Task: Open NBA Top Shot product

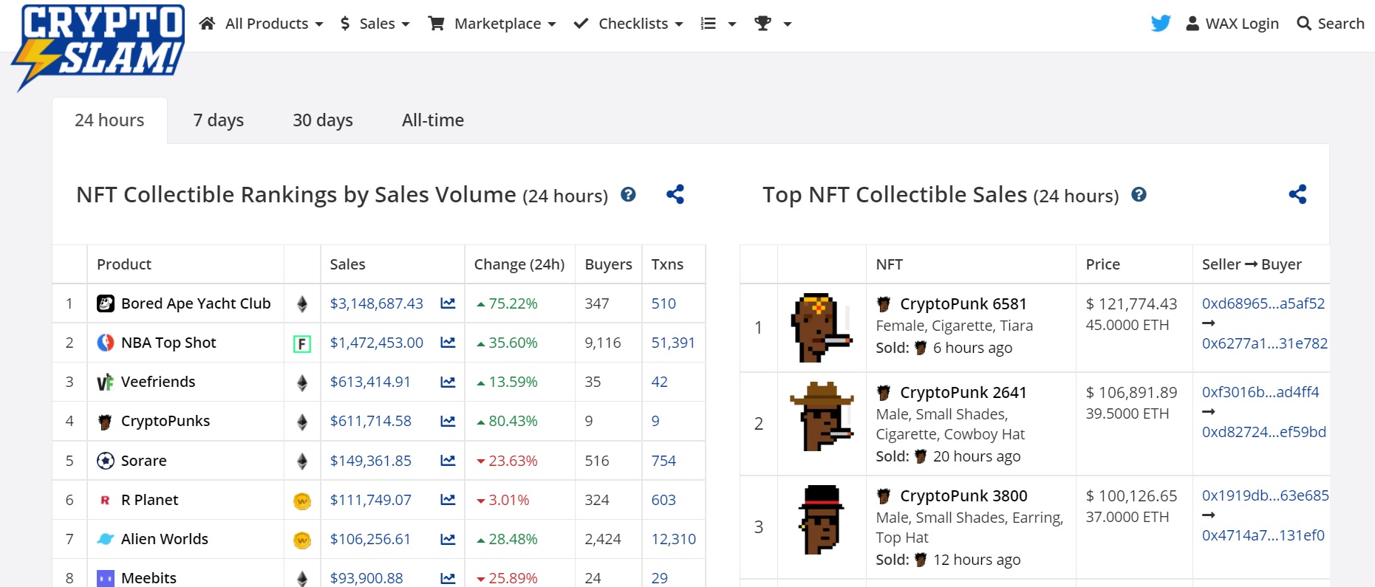Action: coord(168,343)
